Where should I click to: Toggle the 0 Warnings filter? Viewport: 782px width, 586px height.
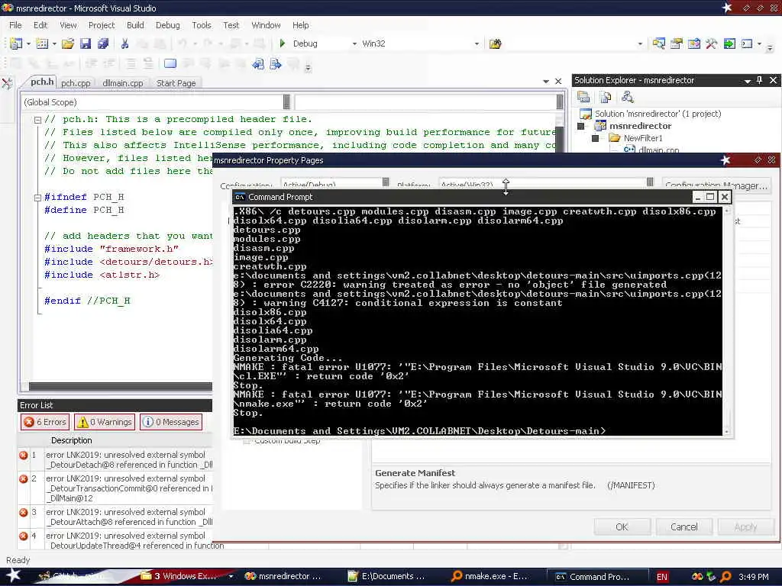pos(104,422)
